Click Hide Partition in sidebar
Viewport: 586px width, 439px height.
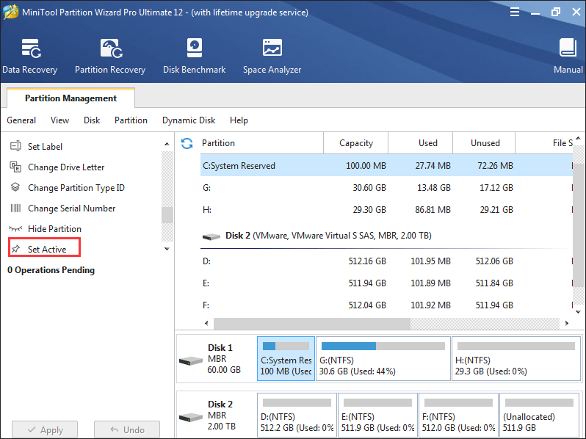click(54, 229)
